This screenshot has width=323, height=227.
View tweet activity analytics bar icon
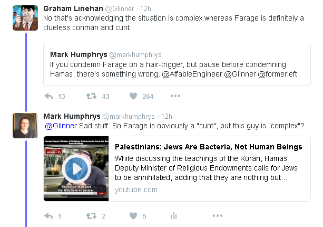(x=174, y=216)
